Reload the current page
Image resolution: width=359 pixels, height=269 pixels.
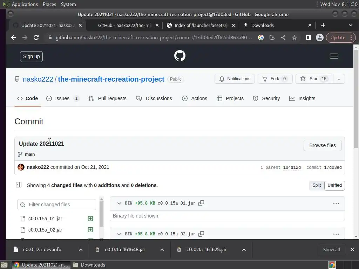(36, 38)
